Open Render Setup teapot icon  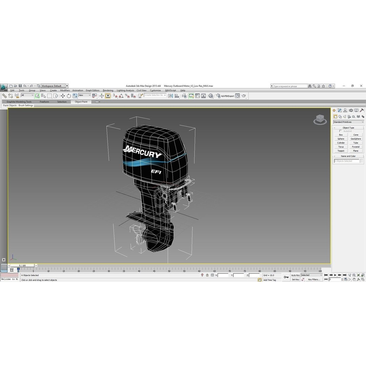point(218,96)
